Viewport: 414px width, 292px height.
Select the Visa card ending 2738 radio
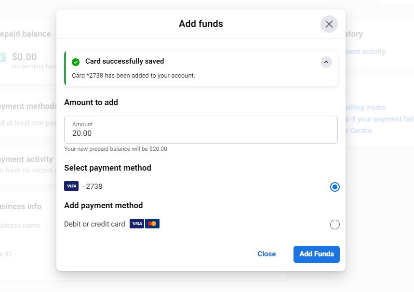click(x=334, y=187)
